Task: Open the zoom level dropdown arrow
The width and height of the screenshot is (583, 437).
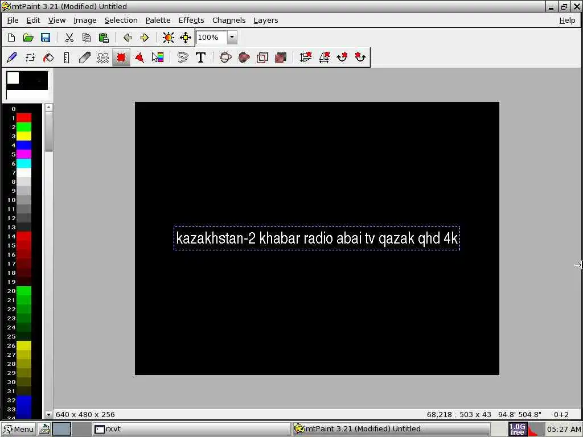Action: pos(232,37)
